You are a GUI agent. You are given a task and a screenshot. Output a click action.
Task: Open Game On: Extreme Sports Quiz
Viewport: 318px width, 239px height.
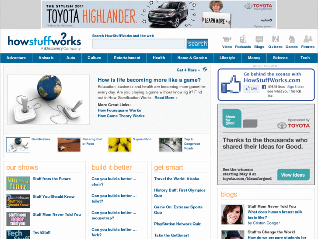[178, 210]
